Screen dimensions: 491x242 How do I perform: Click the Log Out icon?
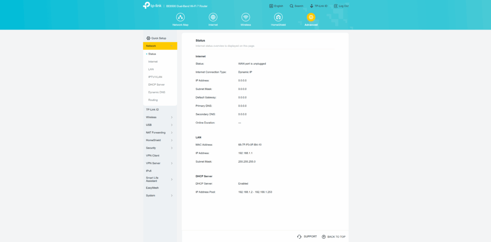(336, 6)
